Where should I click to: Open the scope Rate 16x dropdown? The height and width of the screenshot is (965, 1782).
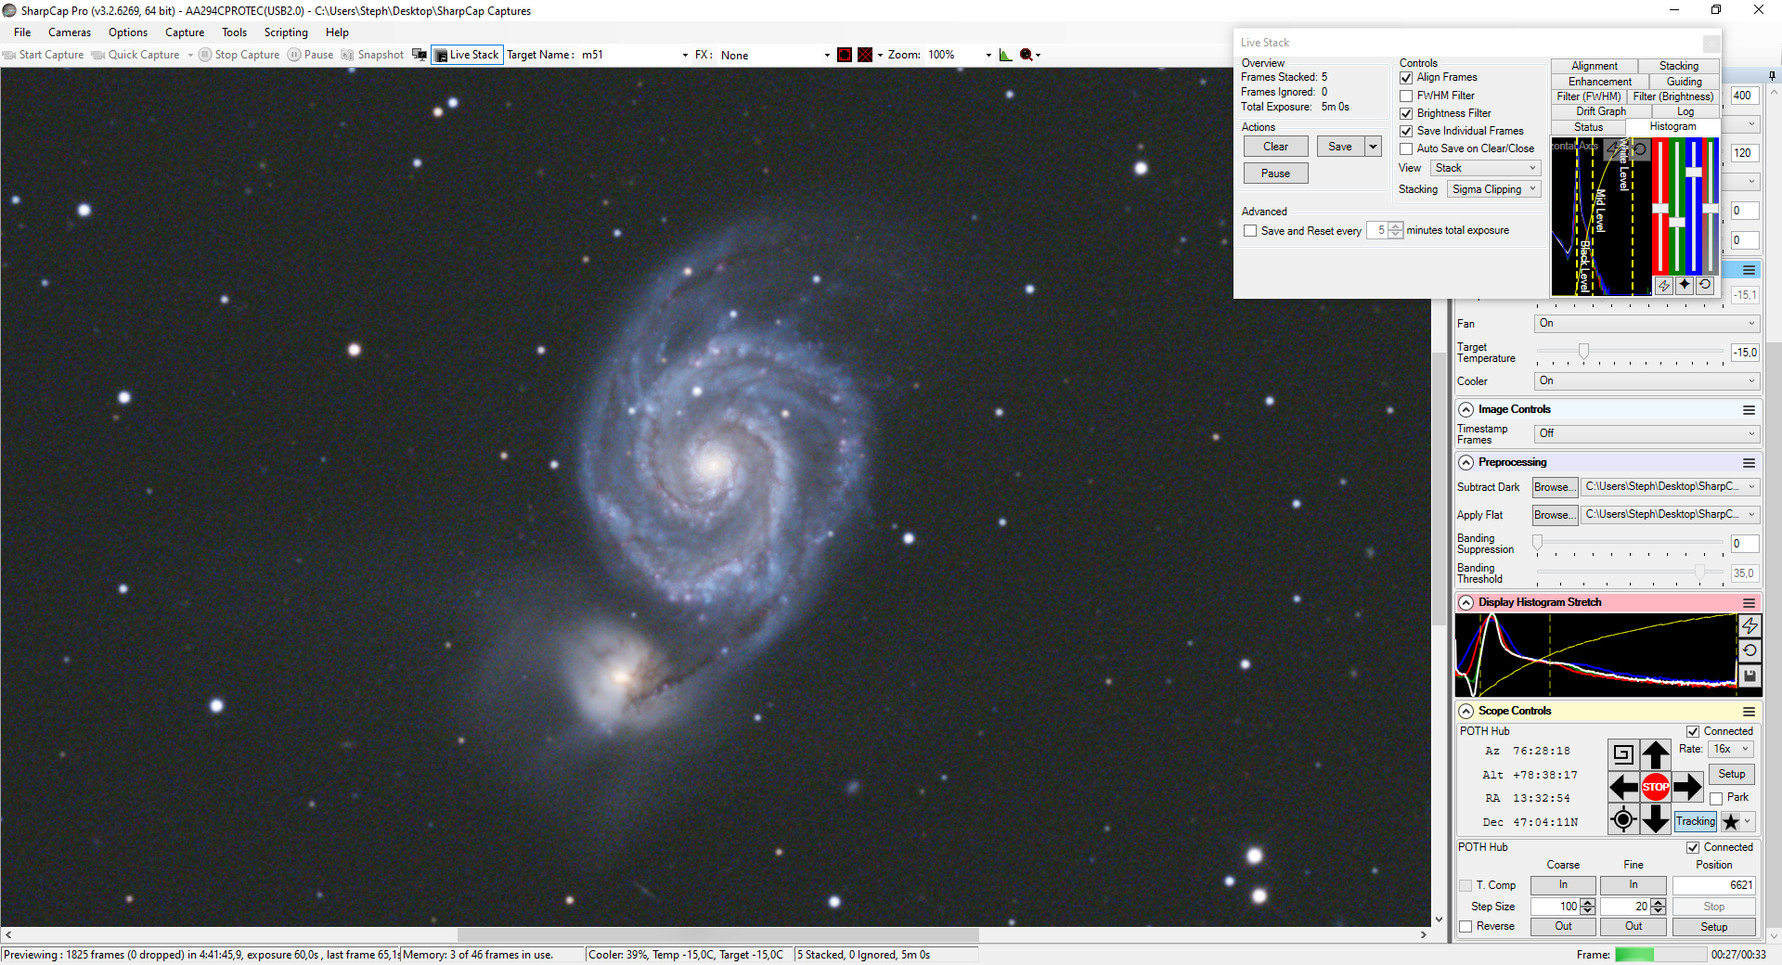[1731, 749]
